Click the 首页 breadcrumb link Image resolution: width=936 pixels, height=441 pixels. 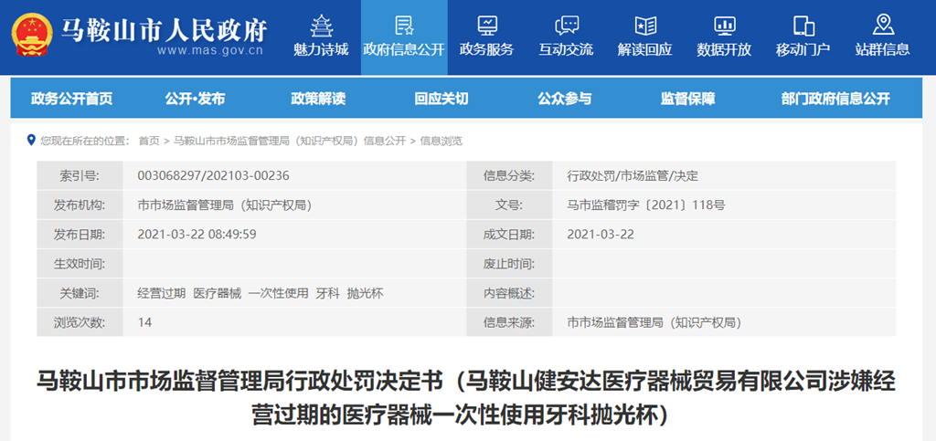[149, 142]
